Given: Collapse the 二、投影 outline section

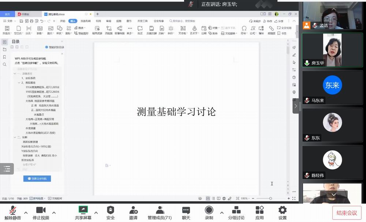Looking at the screenshot, I should [x=15, y=137].
